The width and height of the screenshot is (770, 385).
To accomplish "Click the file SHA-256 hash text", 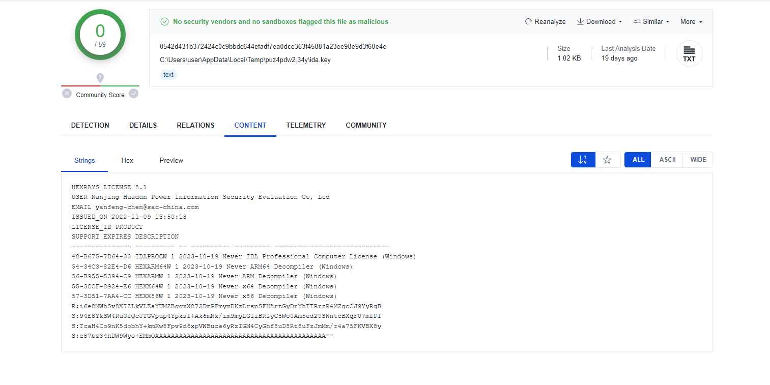I will 273,47.
